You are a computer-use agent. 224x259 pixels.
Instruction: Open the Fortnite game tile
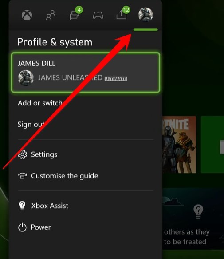[x=179, y=145]
